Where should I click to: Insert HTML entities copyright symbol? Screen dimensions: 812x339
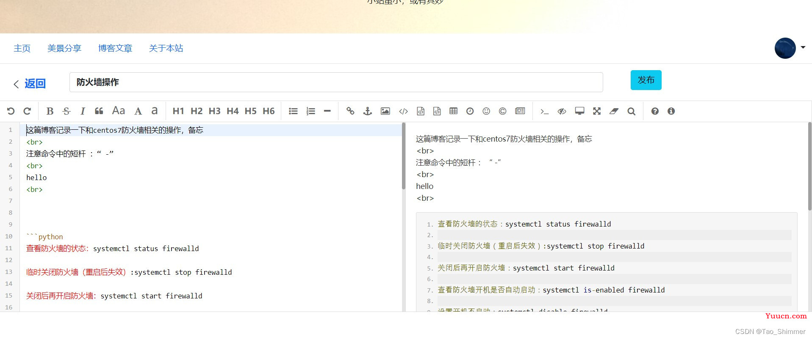[503, 111]
